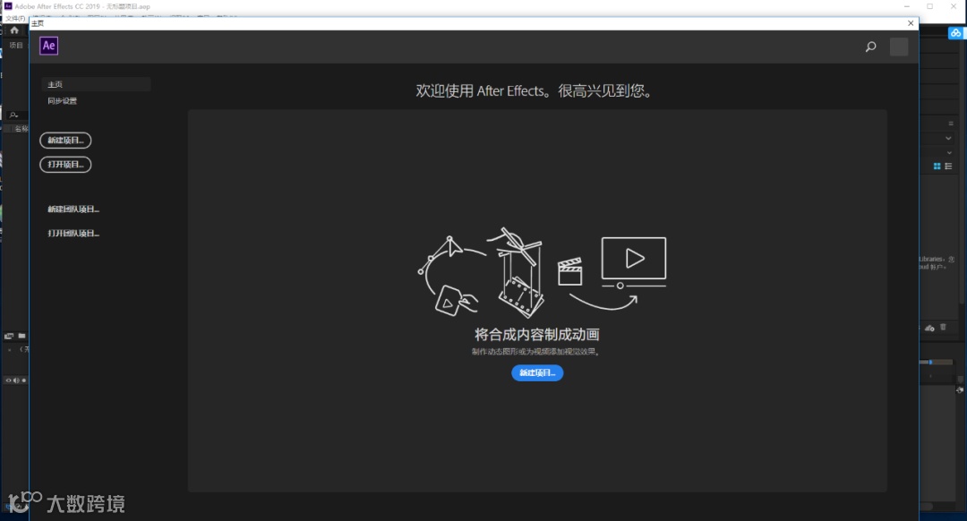Image resolution: width=967 pixels, height=521 pixels.
Task: Expand the first library dropdown chevron
Action: tap(948, 138)
